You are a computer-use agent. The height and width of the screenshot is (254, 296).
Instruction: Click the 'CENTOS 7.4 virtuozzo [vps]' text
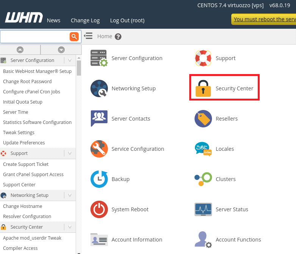[x=231, y=5]
